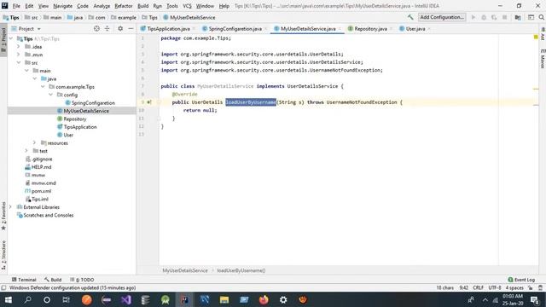This screenshot has height=307, width=546.
Task: Click Task View icon on taskbar
Action: click(67, 299)
